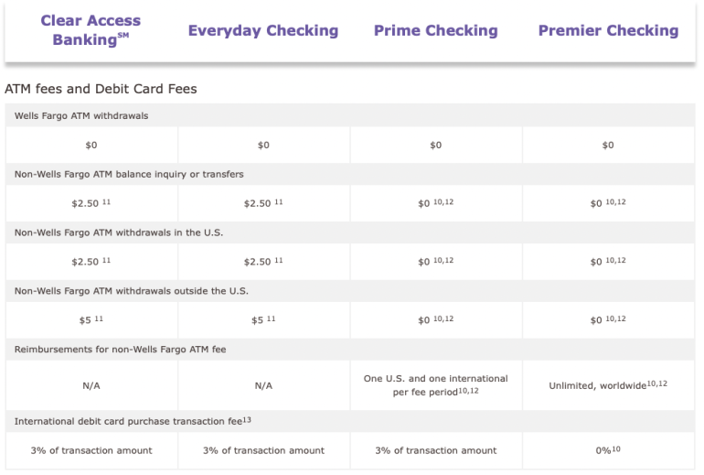Image resolution: width=704 pixels, height=475 pixels.
Task: Select the Wells Fargo ATM withdrawals row label
Action: point(81,116)
